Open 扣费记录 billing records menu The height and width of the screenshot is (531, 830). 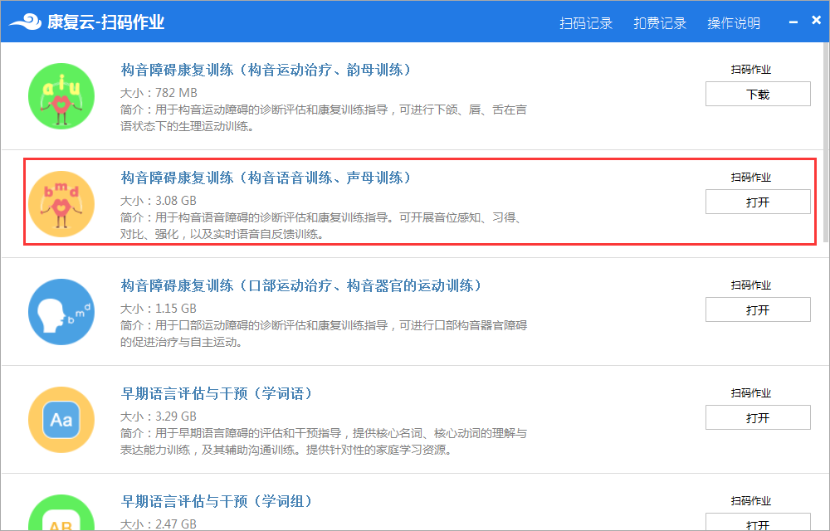pos(660,23)
